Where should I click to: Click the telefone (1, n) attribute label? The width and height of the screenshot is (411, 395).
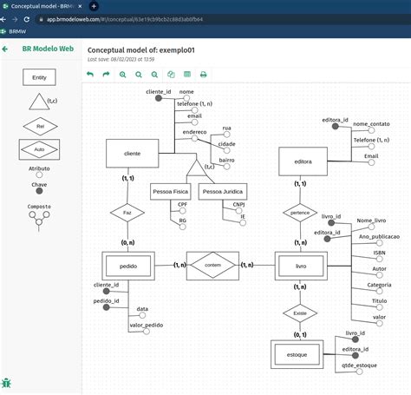pyautogui.click(x=194, y=103)
